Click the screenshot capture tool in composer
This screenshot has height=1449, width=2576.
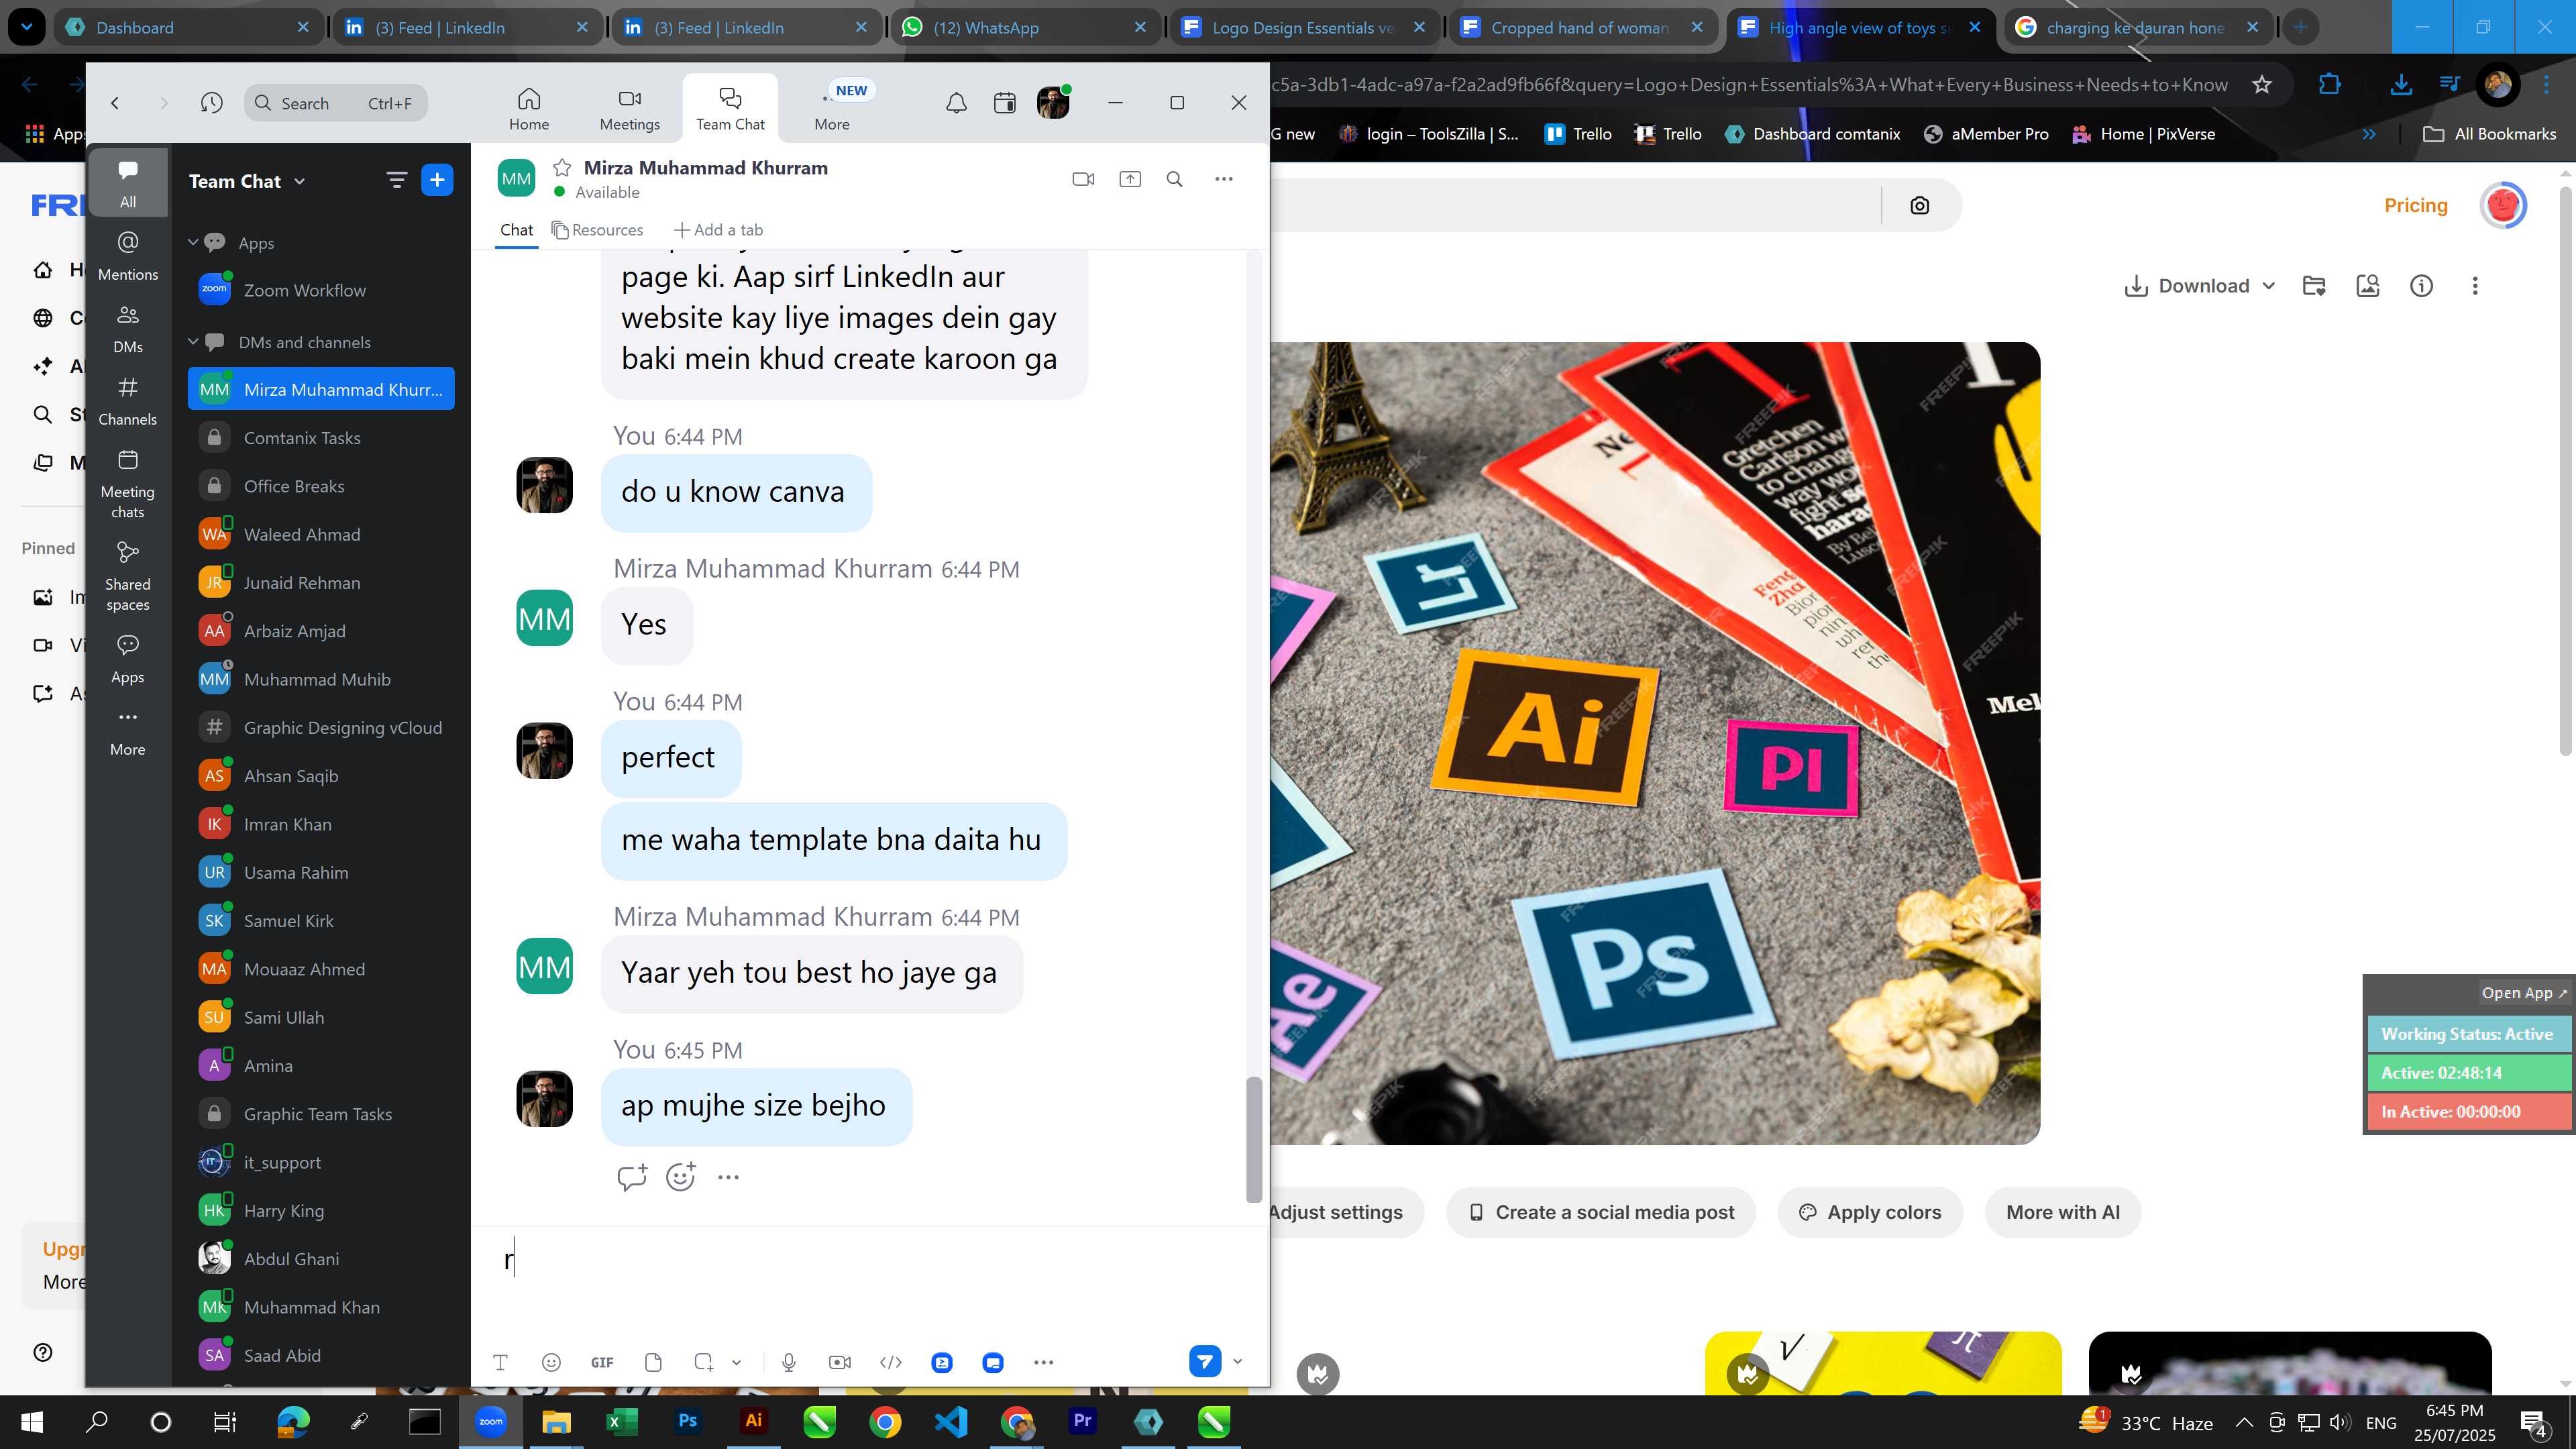[x=704, y=1362]
